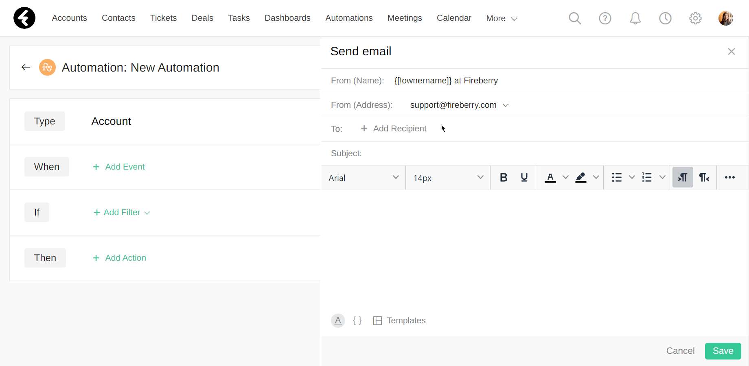749x366 pixels.
Task: Expand the More navigation menu
Action: (x=502, y=18)
